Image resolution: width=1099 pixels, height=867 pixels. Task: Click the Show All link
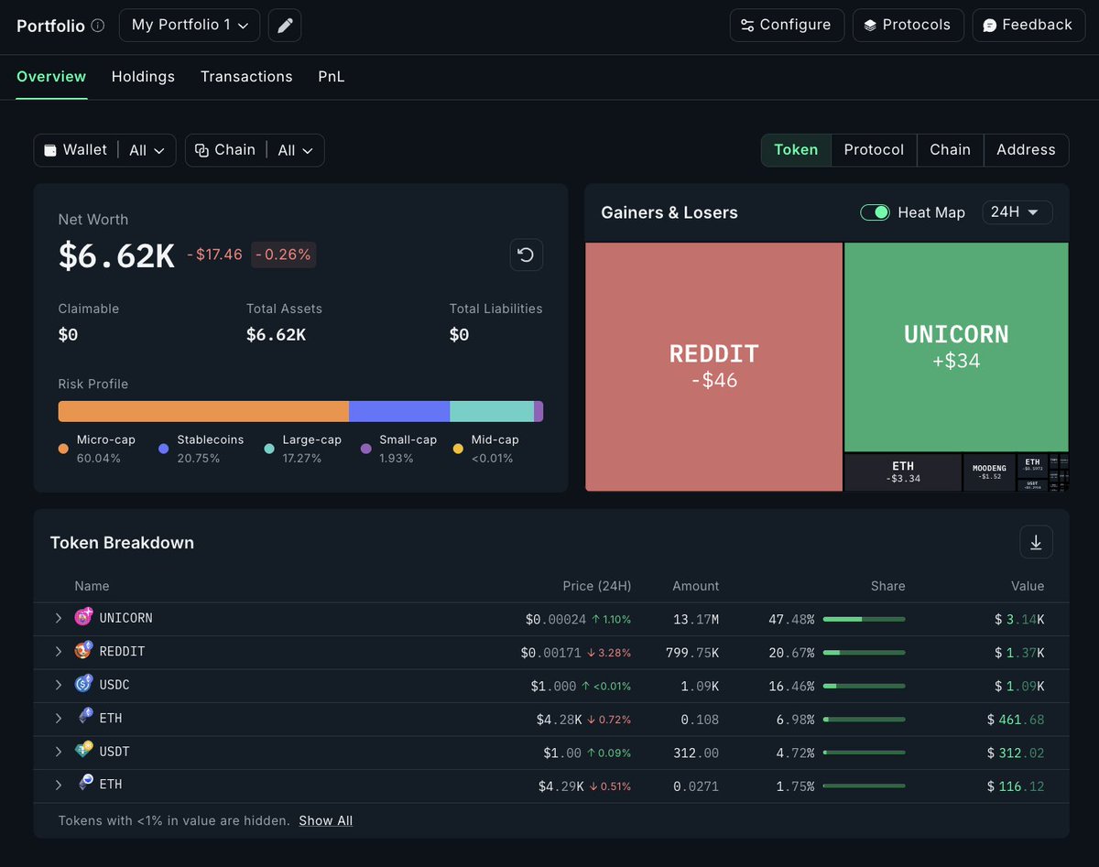(x=325, y=820)
